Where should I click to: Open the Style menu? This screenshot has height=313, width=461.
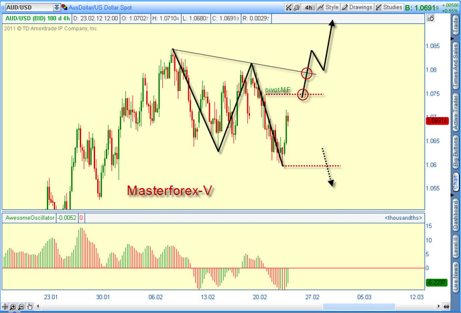[x=328, y=7]
